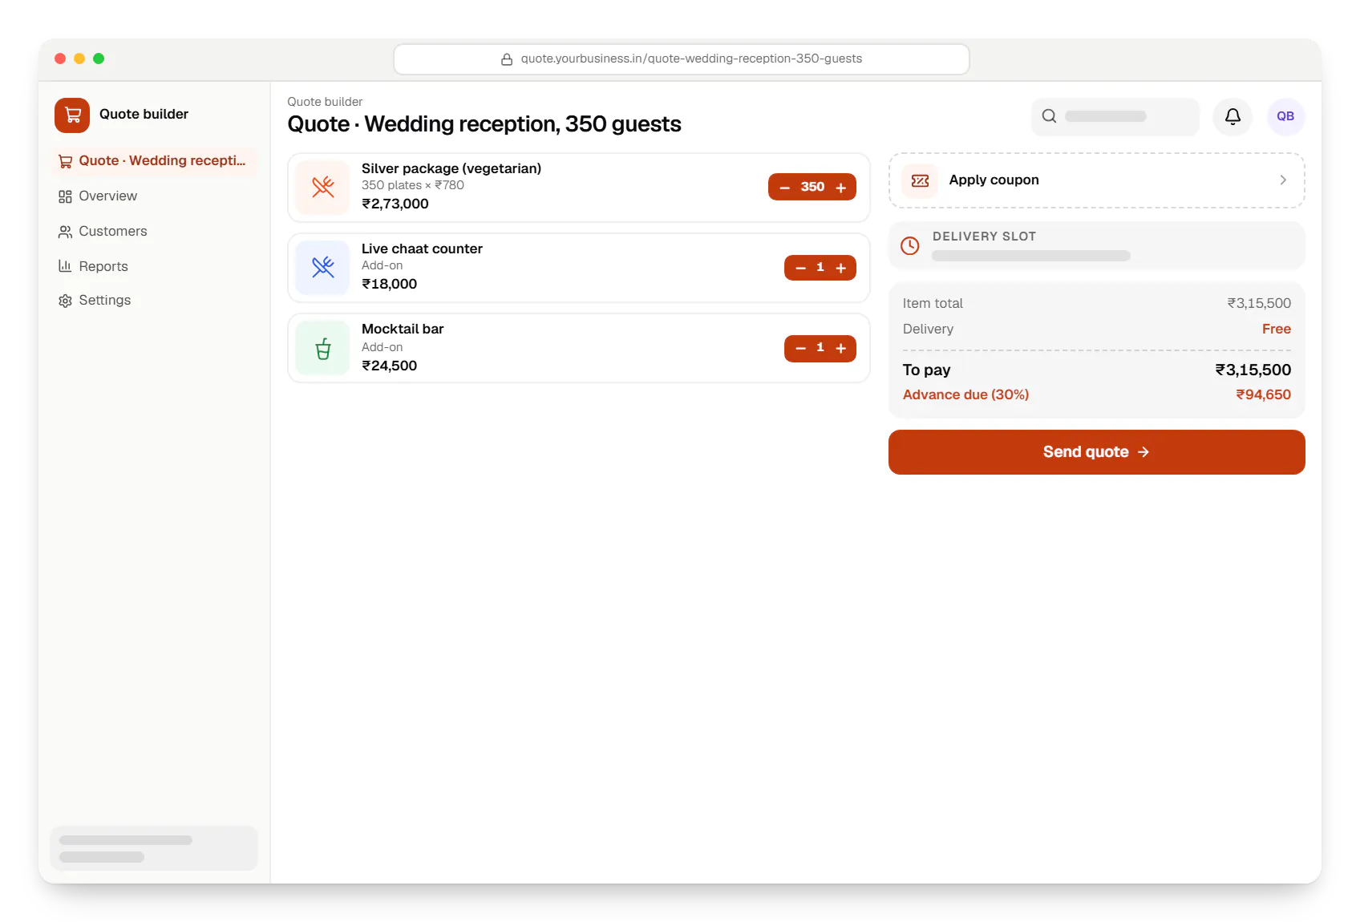
Task: Click the Silver package (vegetarian) title
Action: coord(451,168)
